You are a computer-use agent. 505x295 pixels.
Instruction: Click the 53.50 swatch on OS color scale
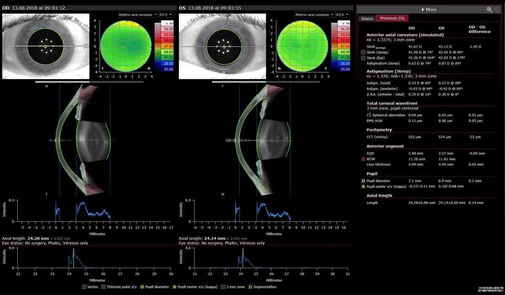345,34
